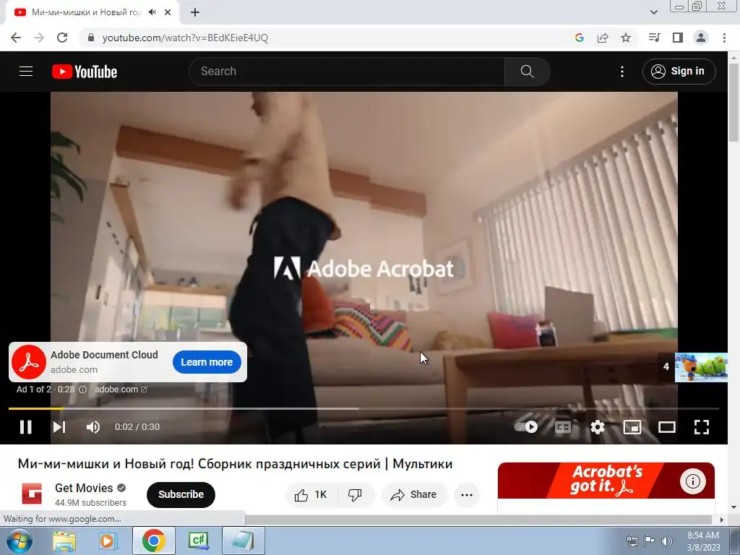Go back with browser back arrow
Screen dimensions: 740x555
16,38
